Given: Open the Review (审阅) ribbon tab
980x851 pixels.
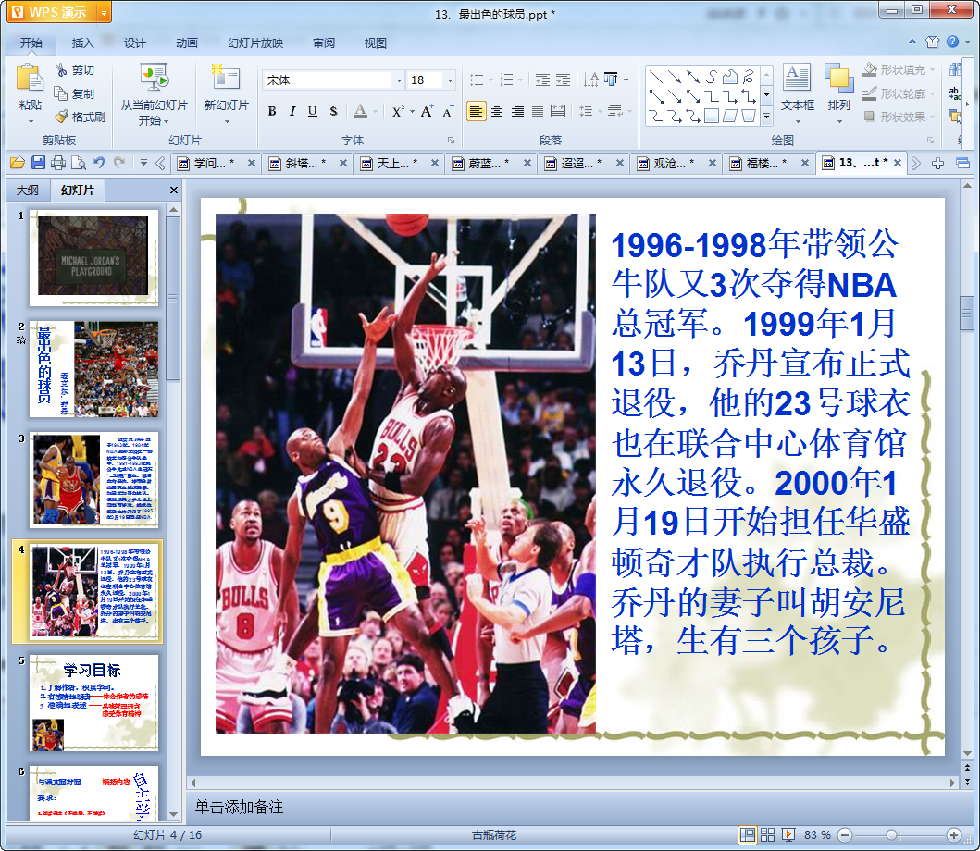Looking at the screenshot, I should point(324,43).
